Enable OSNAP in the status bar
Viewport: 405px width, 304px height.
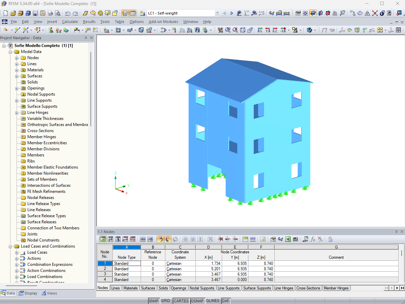click(x=197, y=301)
